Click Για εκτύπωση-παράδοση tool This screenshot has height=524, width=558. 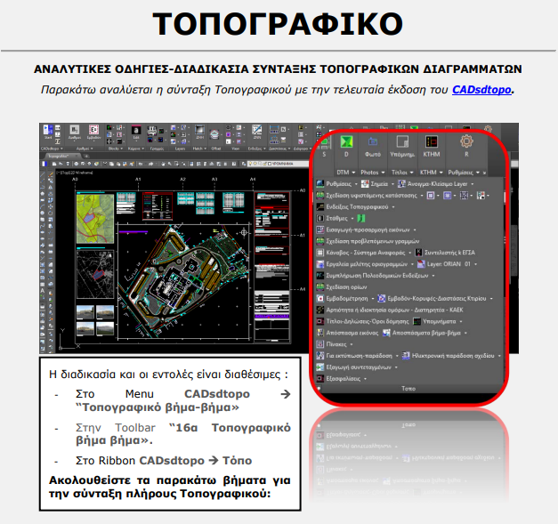point(354,355)
